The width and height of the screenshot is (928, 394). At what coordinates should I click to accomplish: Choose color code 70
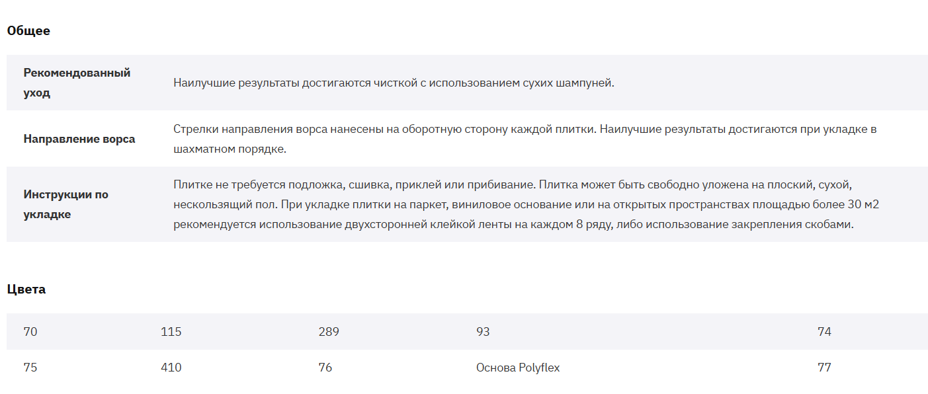click(x=30, y=332)
